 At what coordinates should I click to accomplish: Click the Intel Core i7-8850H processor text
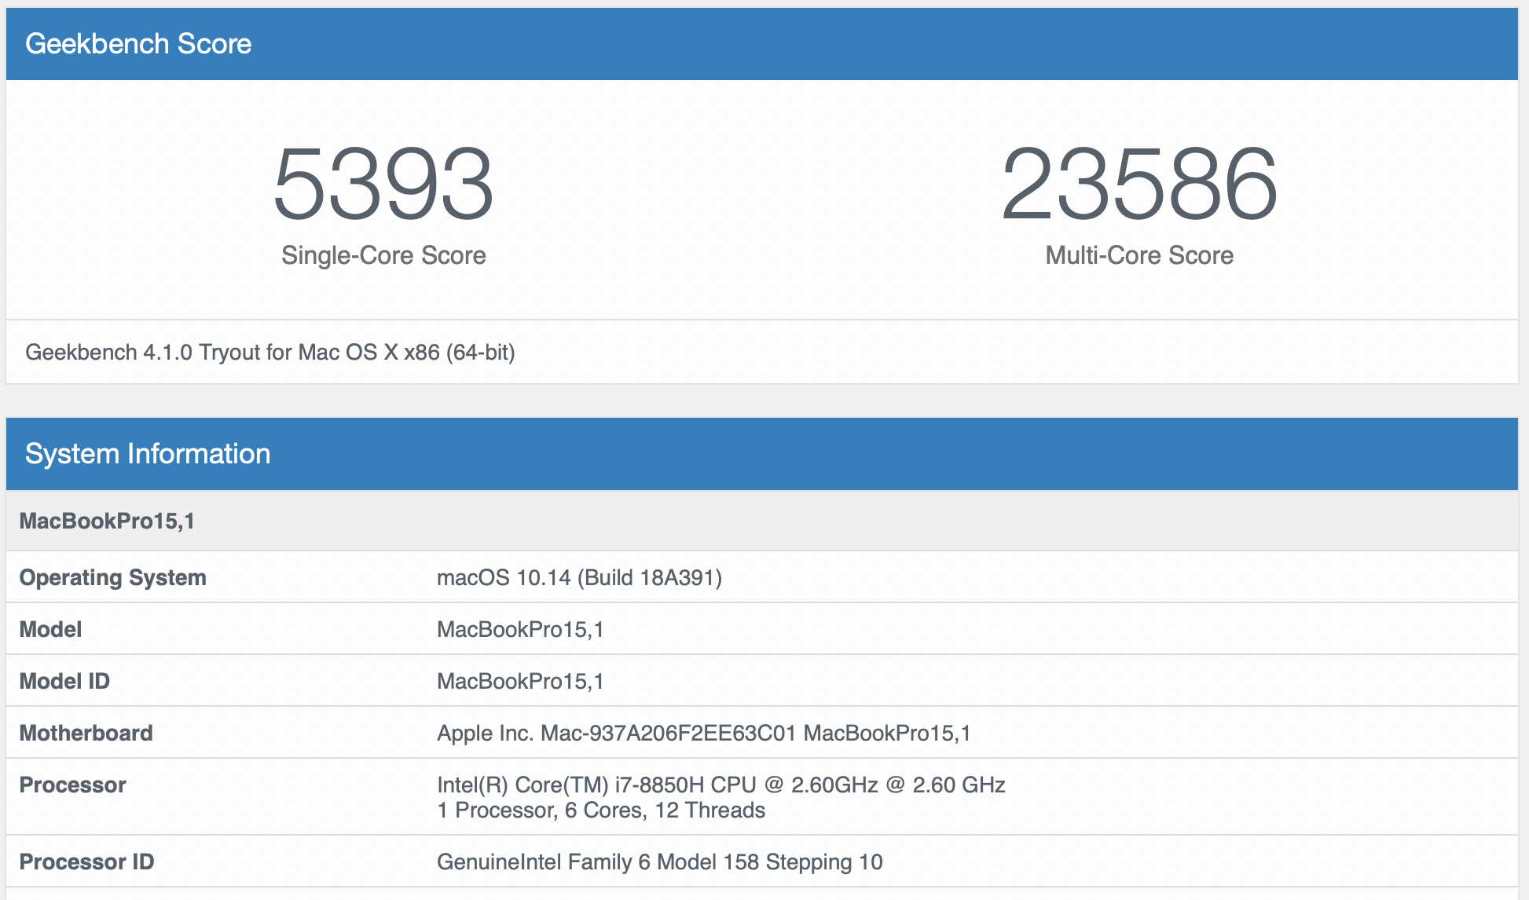720,785
